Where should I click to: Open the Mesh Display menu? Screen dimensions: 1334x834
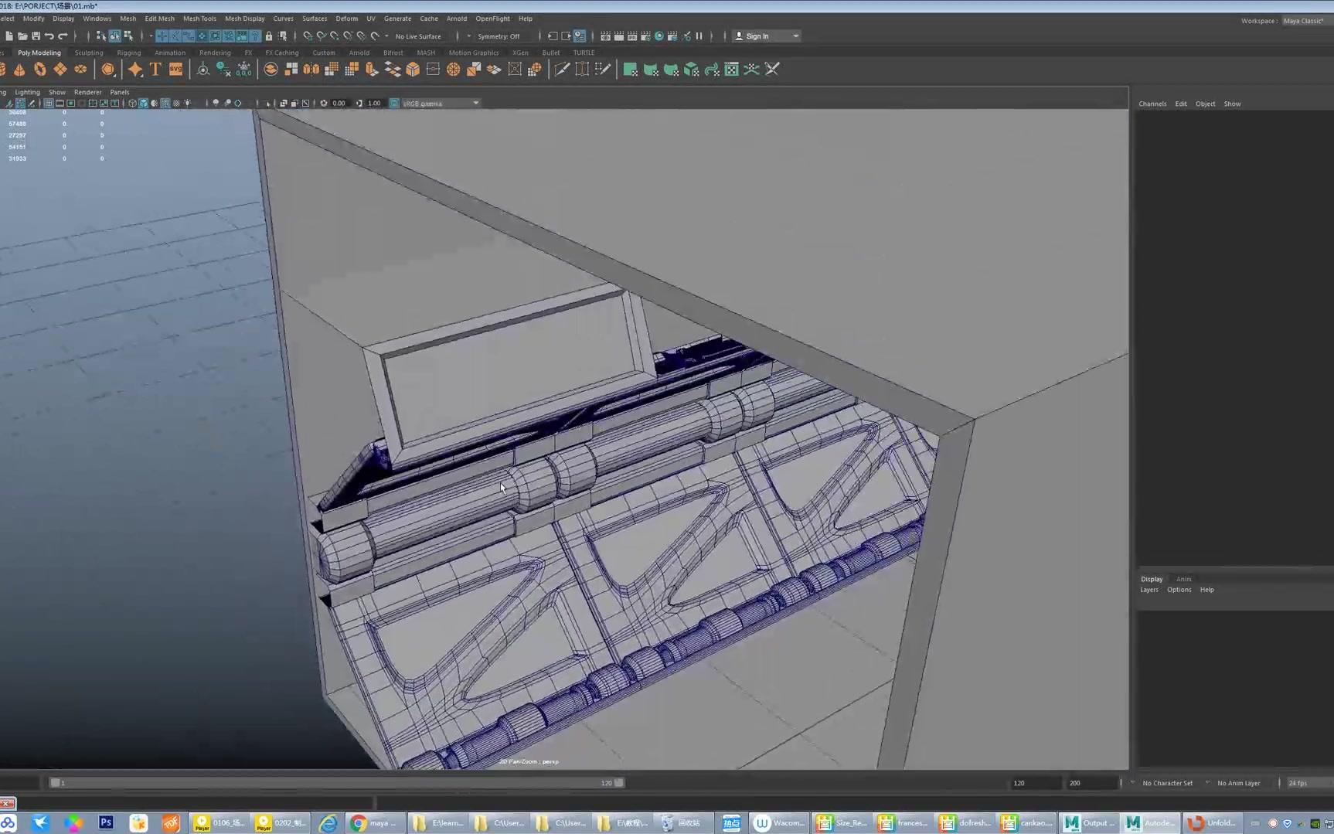[x=245, y=19]
